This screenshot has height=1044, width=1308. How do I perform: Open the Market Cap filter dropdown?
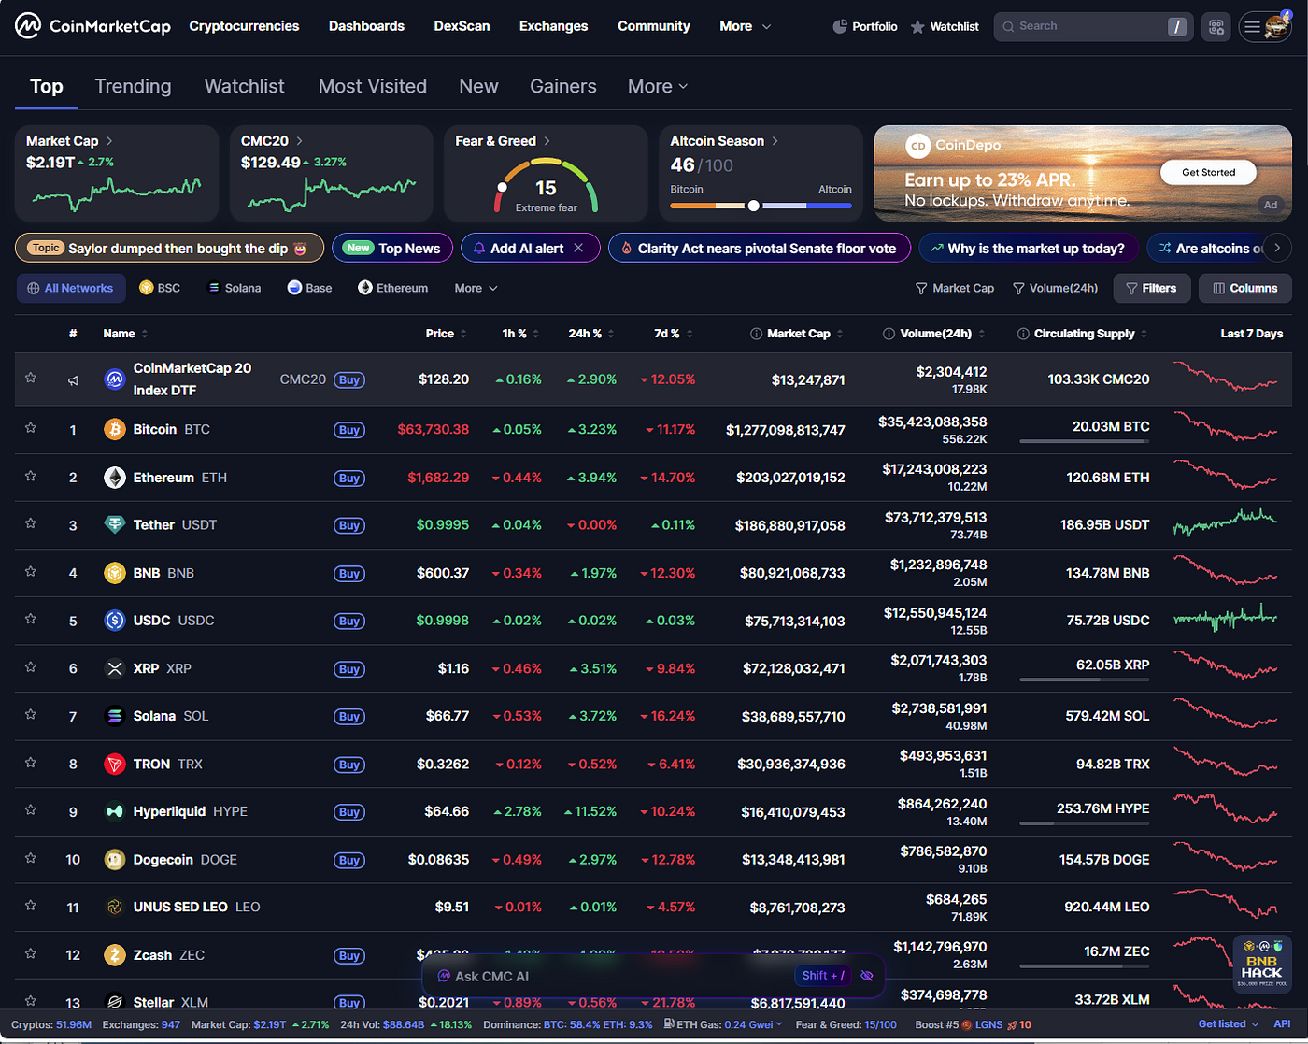954,288
